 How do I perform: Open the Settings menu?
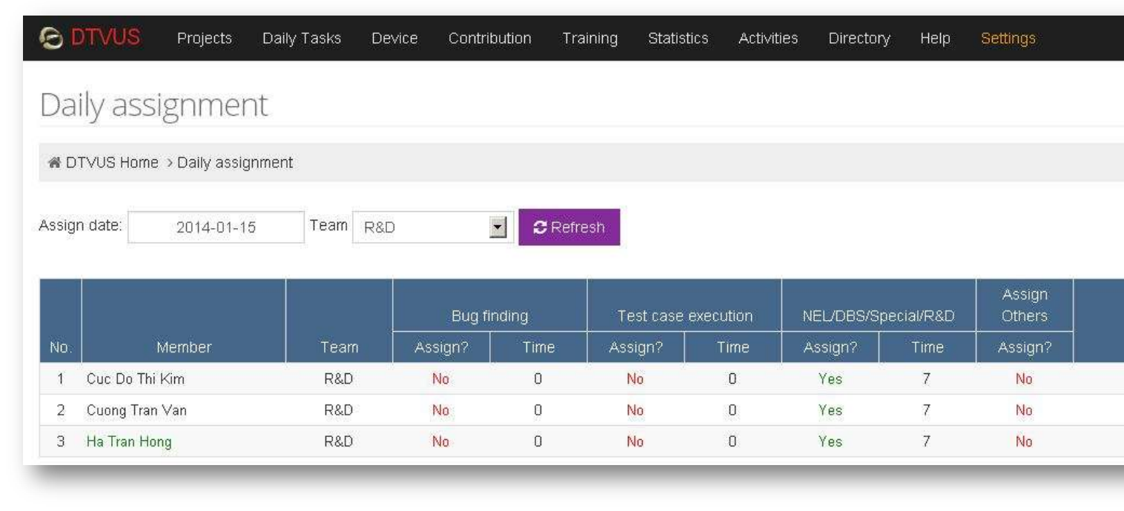coord(1008,39)
